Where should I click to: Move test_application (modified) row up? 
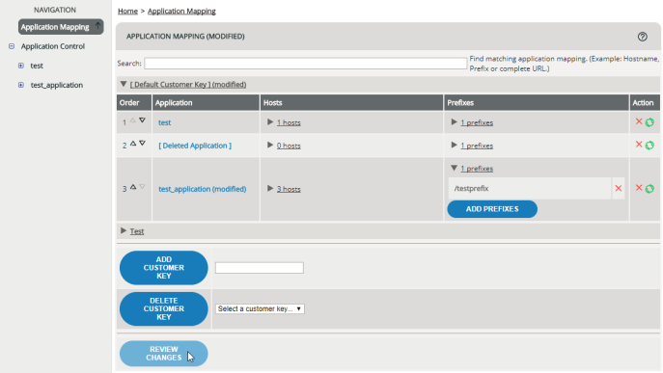coord(133,187)
